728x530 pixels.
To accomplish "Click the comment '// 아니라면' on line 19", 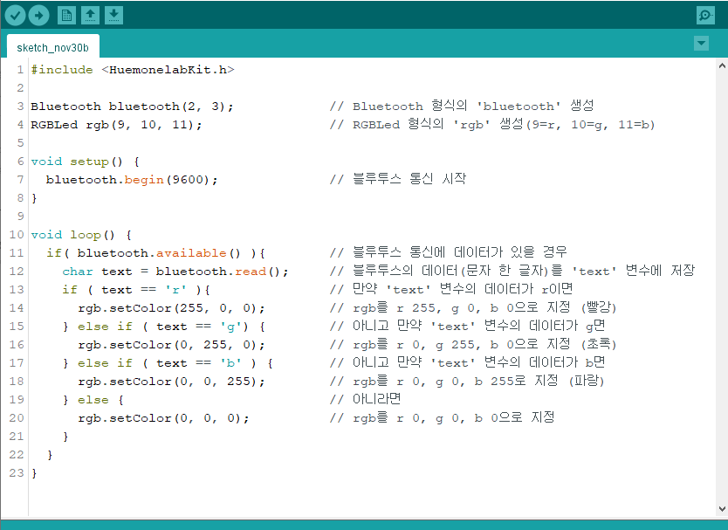I will (x=365, y=399).
